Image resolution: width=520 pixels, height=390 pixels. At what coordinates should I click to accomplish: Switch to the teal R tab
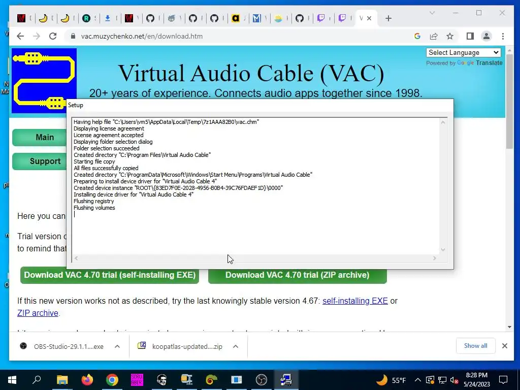coord(86,18)
